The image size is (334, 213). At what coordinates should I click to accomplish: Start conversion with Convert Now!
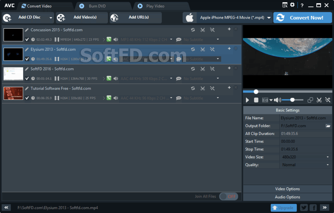point(303,18)
